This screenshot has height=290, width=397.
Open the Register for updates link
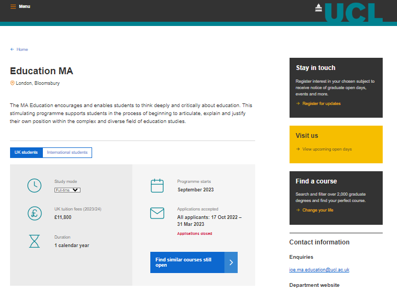point(321,104)
